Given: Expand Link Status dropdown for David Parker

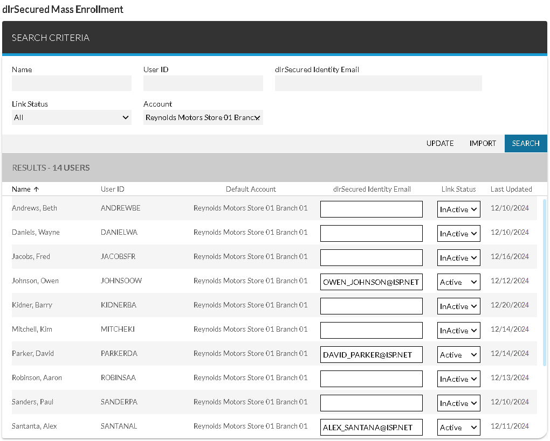Looking at the screenshot, I should click(458, 355).
